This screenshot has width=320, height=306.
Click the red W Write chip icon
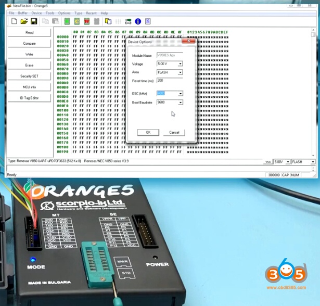pyautogui.click(x=87, y=21)
